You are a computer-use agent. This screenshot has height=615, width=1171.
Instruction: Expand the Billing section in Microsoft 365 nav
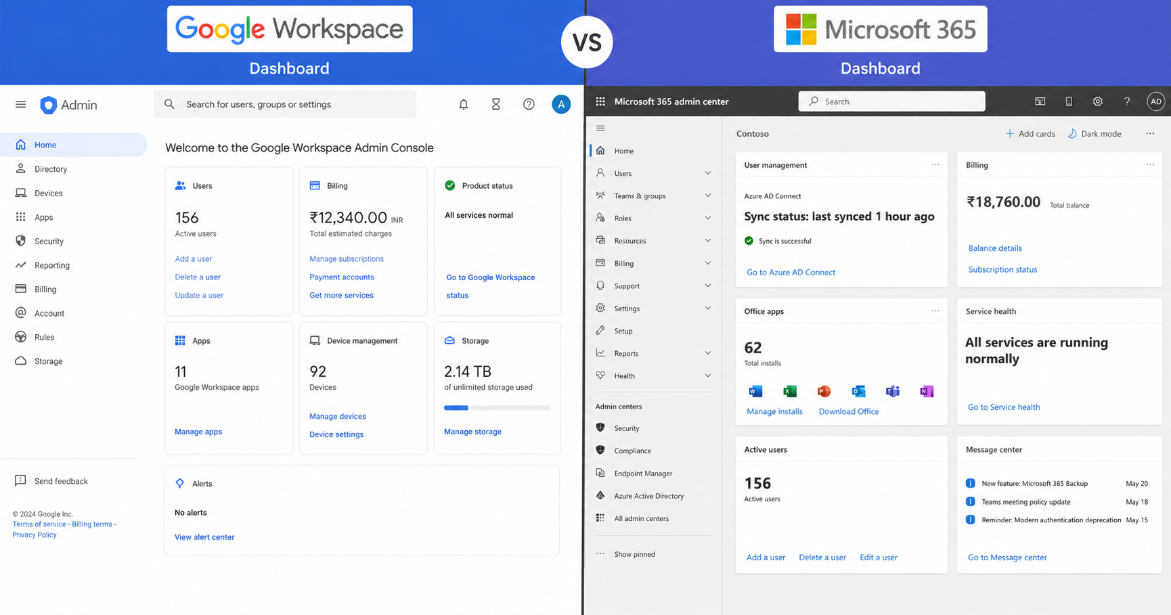pyautogui.click(x=708, y=263)
